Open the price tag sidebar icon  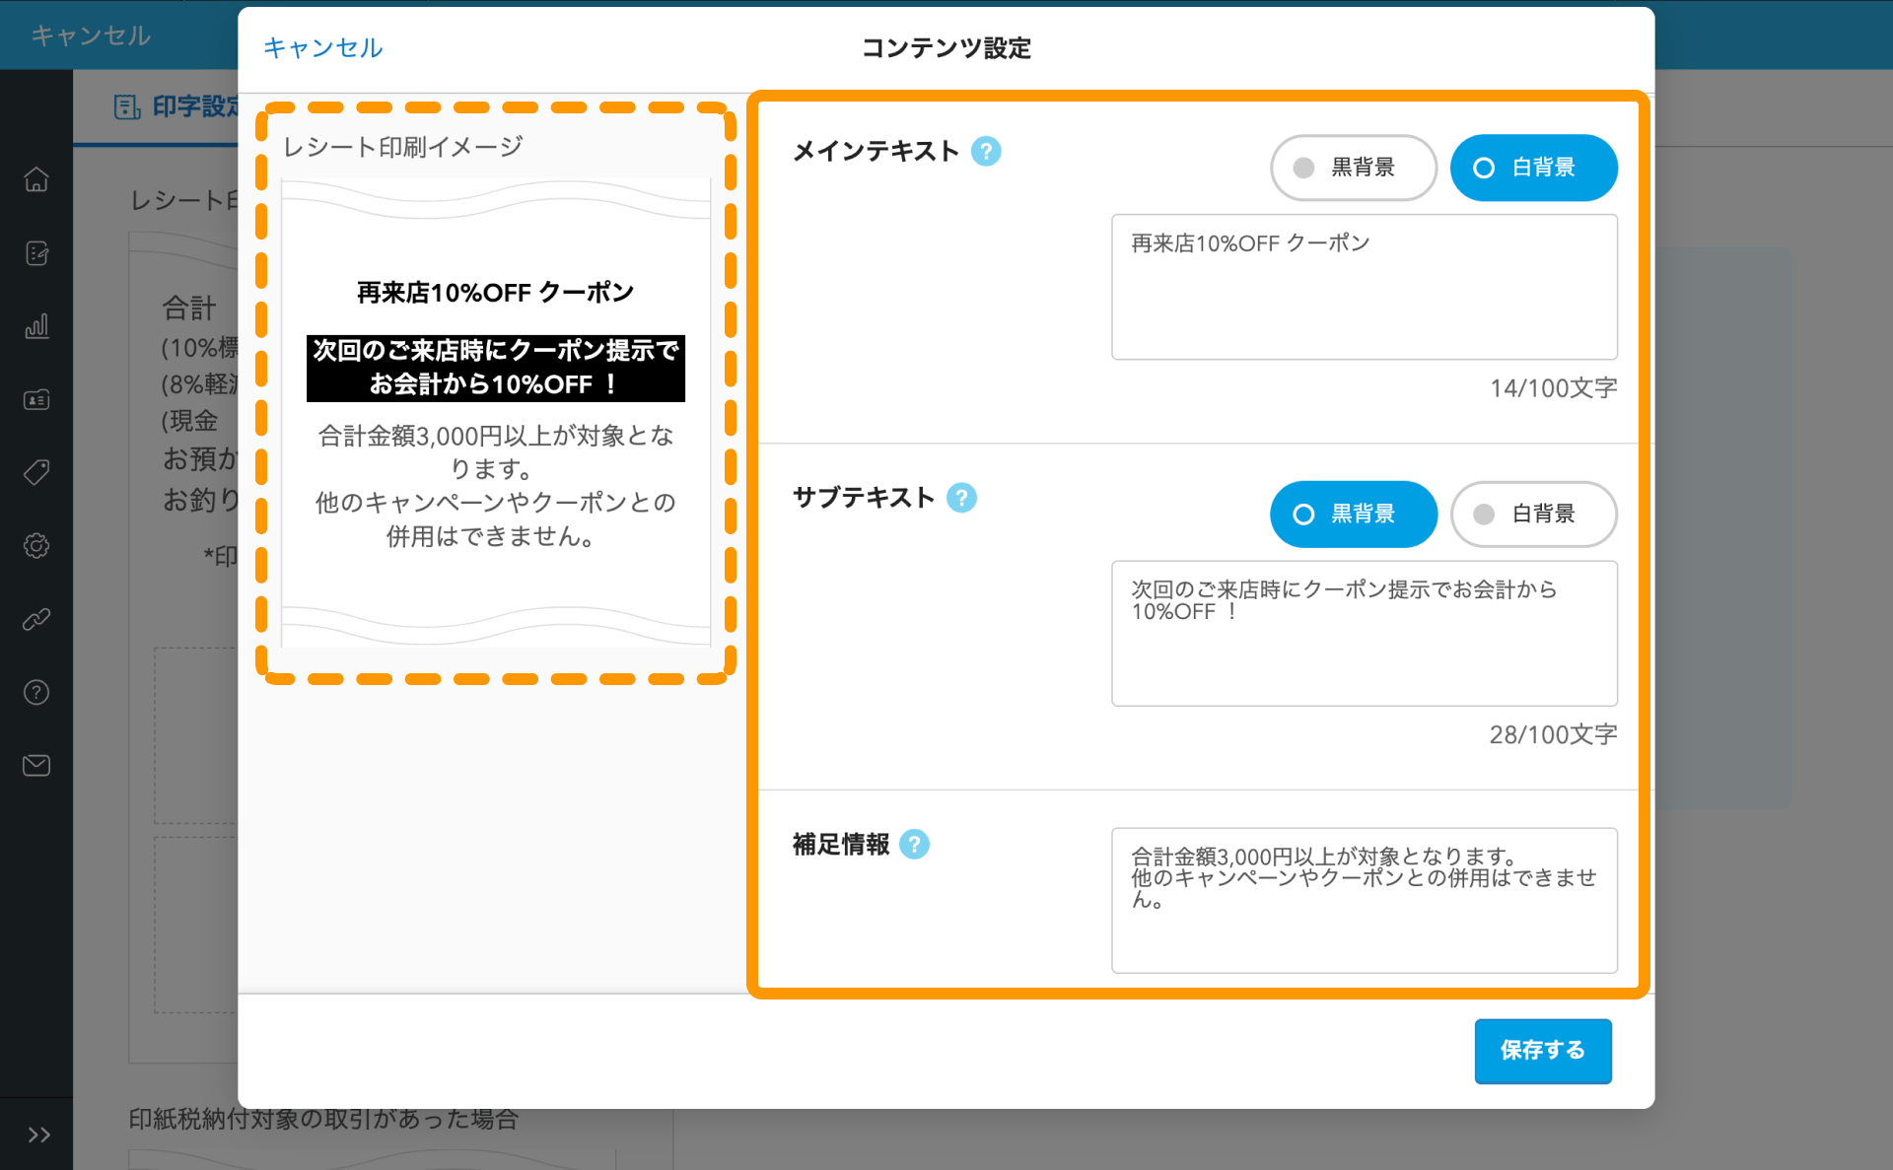pyautogui.click(x=36, y=472)
